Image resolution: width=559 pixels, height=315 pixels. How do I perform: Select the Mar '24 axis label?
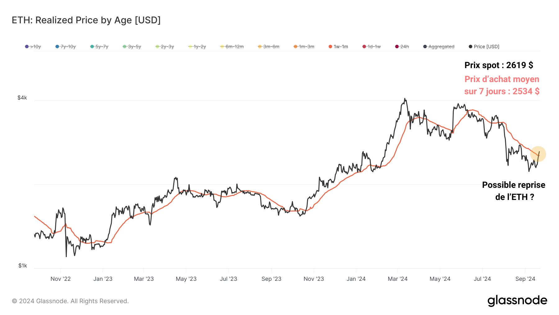point(398,279)
